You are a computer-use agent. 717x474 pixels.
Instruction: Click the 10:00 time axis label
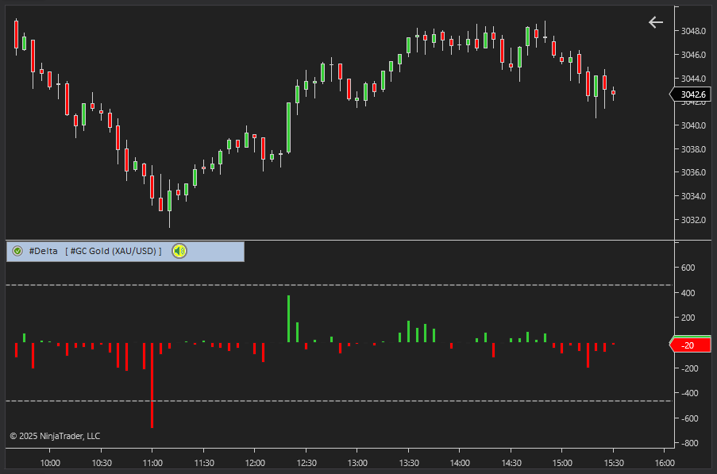50,462
